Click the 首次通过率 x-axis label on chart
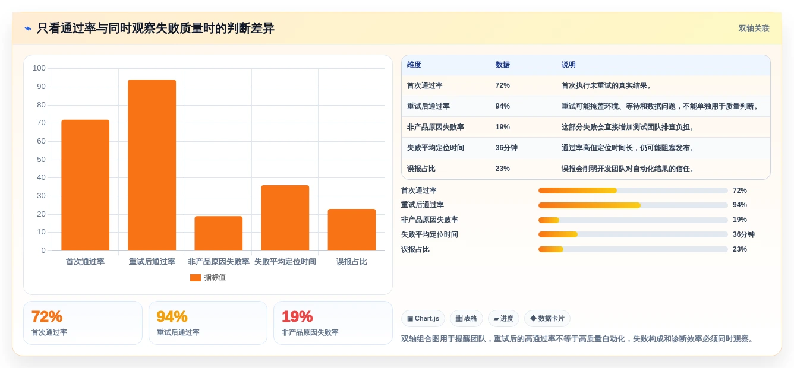The width and height of the screenshot is (794, 368). [85, 262]
